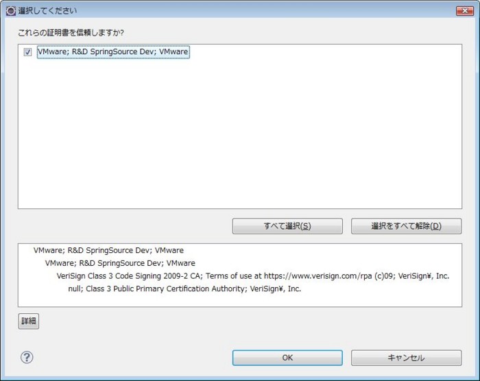Image resolution: width=480 pixels, height=381 pixels.
Task: Select the VMware; R&D SpringSource Dev list entry
Action: coord(113,51)
